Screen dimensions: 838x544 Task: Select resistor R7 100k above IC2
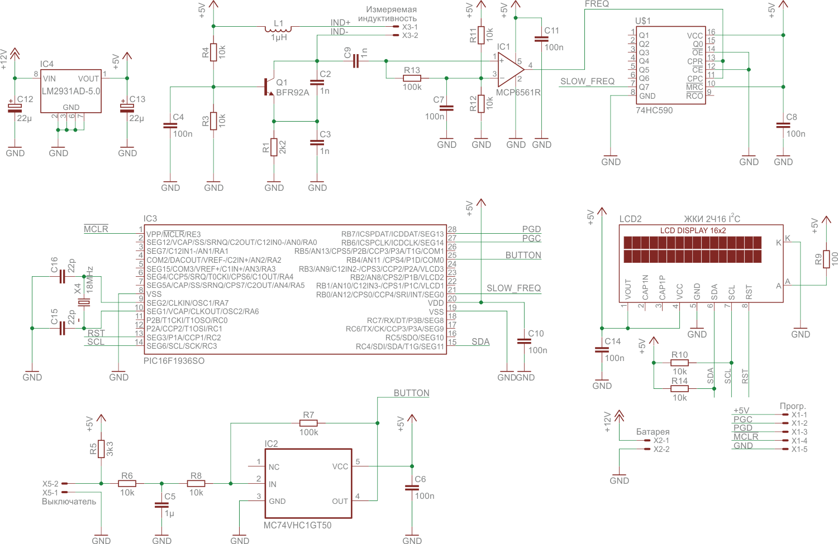point(308,423)
